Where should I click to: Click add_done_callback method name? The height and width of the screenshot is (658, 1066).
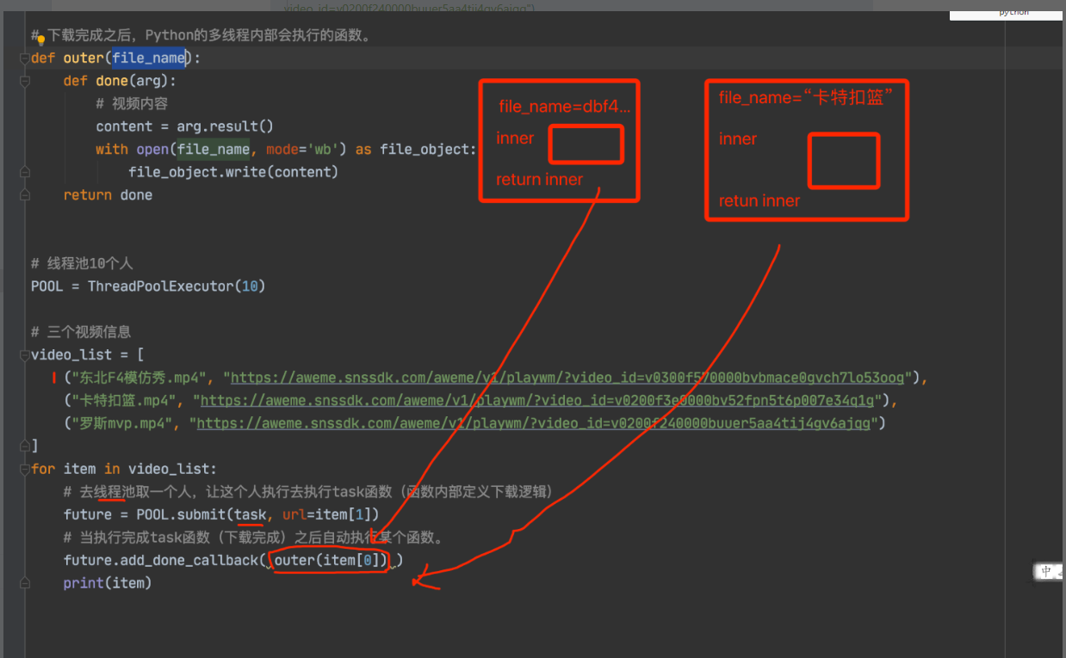point(189,561)
